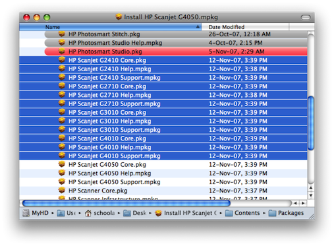Click the horizontal blue scrollbar thumb

[x=126, y=203]
